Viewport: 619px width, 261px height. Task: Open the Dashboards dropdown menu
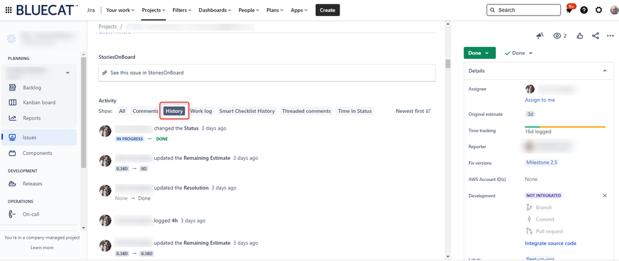(x=215, y=11)
